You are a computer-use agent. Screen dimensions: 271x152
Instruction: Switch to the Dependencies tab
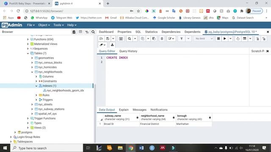[171, 32]
